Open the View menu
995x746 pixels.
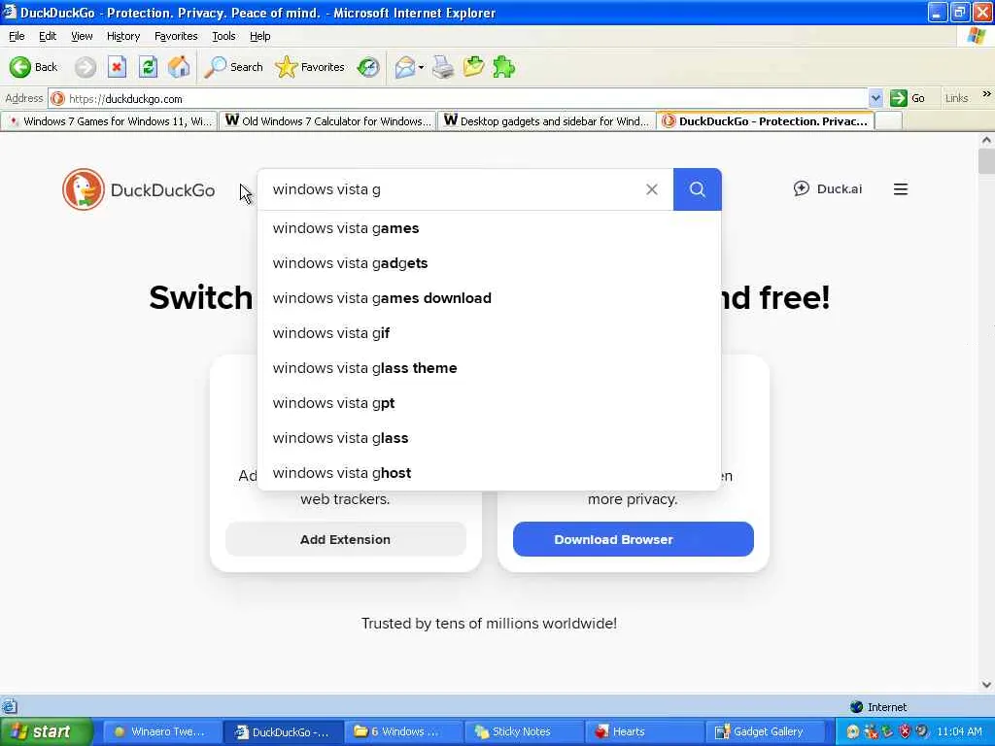click(82, 36)
